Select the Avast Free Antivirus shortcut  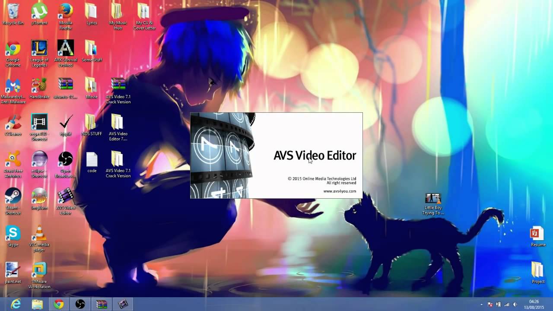click(x=13, y=165)
